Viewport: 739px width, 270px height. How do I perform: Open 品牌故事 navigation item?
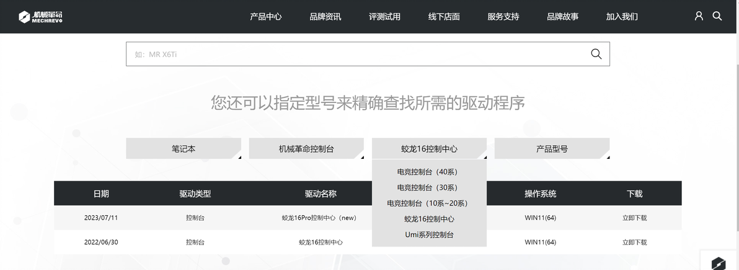[x=563, y=17]
